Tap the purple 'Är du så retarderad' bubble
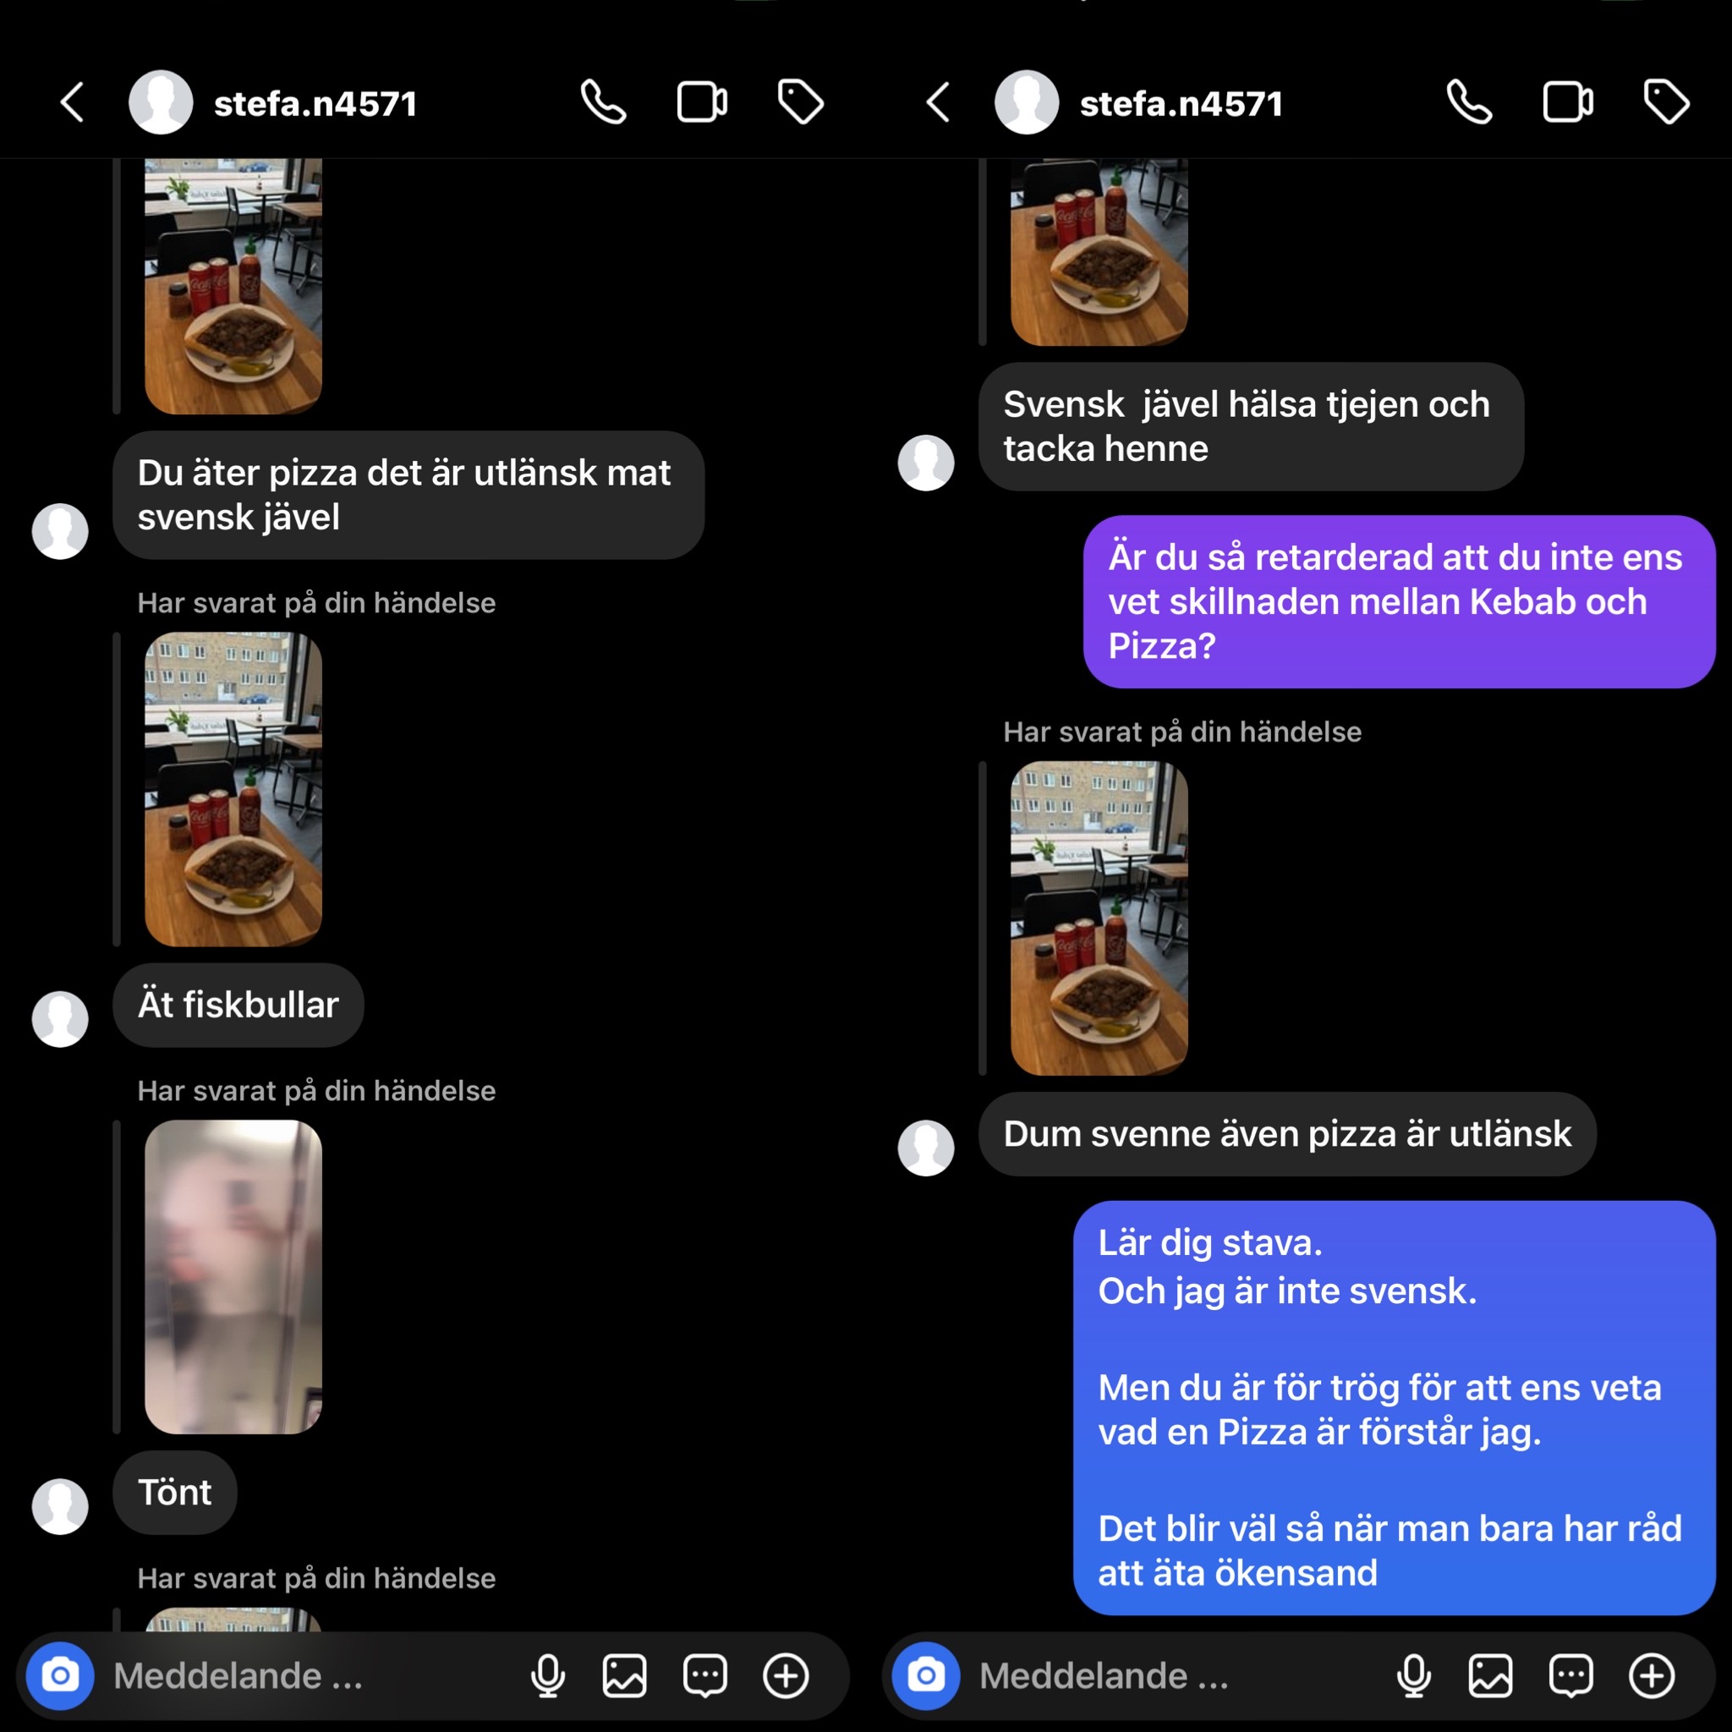1732x1732 pixels. (1400, 601)
